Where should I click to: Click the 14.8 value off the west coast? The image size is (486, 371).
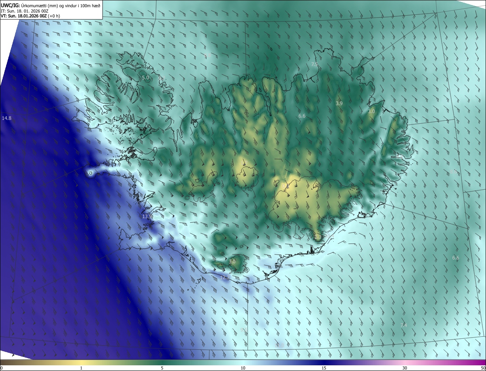(6, 118)
